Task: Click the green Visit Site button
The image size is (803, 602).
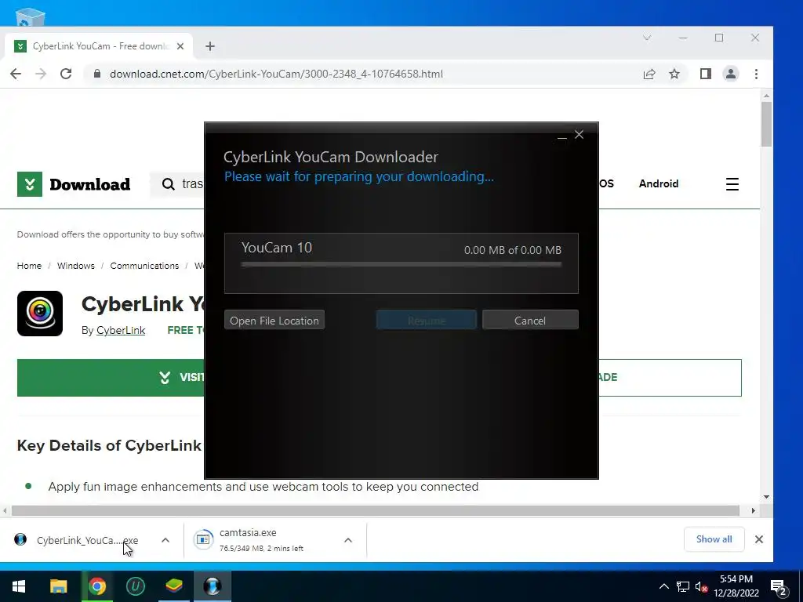Action: [x=111, y=378]
